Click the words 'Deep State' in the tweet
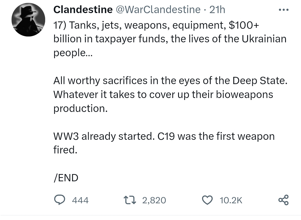301x220 pixels. [x=260, y=80]
